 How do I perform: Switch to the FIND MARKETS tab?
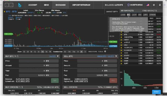click(x=149, y=11)
